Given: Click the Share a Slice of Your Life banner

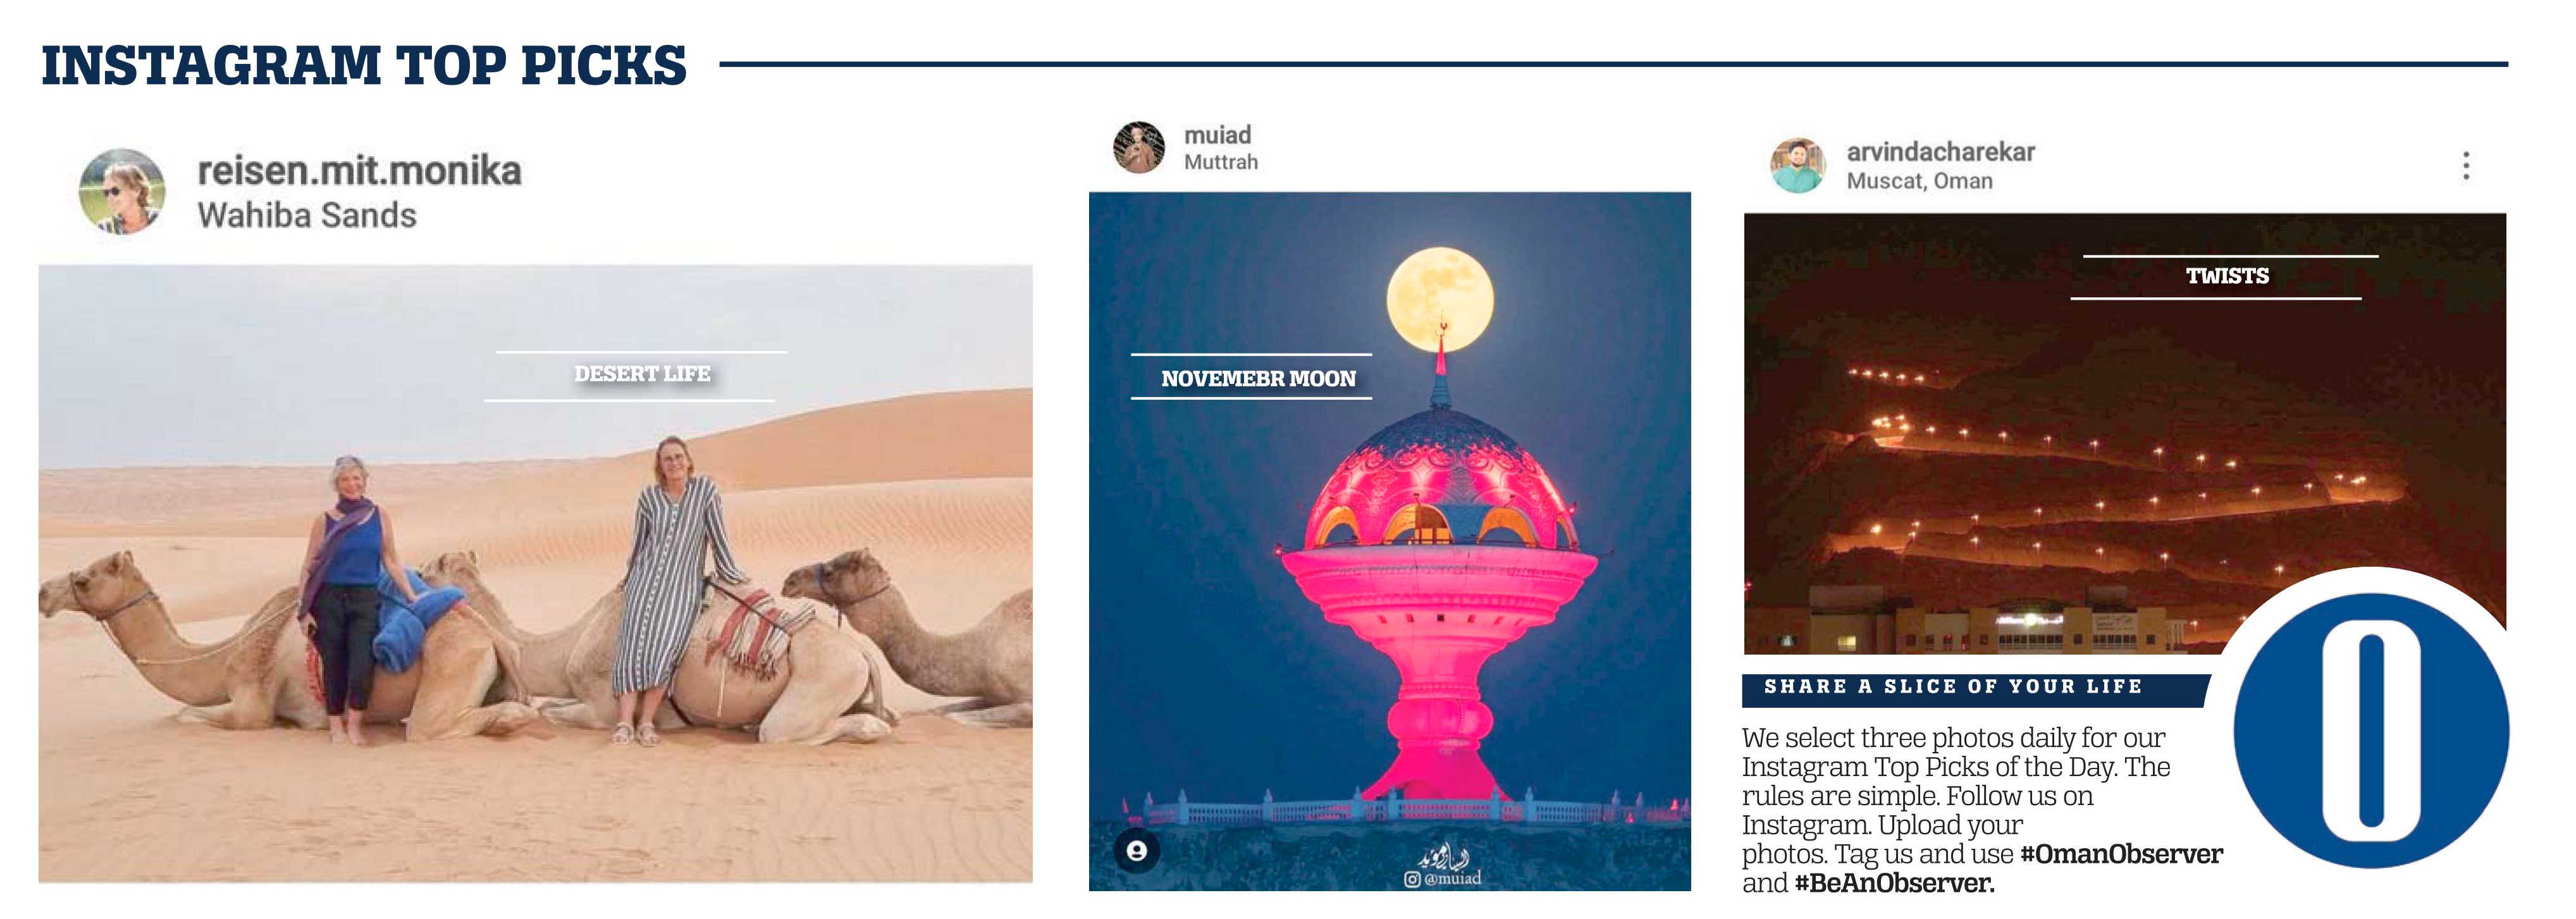Looking at the screenshot, I should [1975, 688].
